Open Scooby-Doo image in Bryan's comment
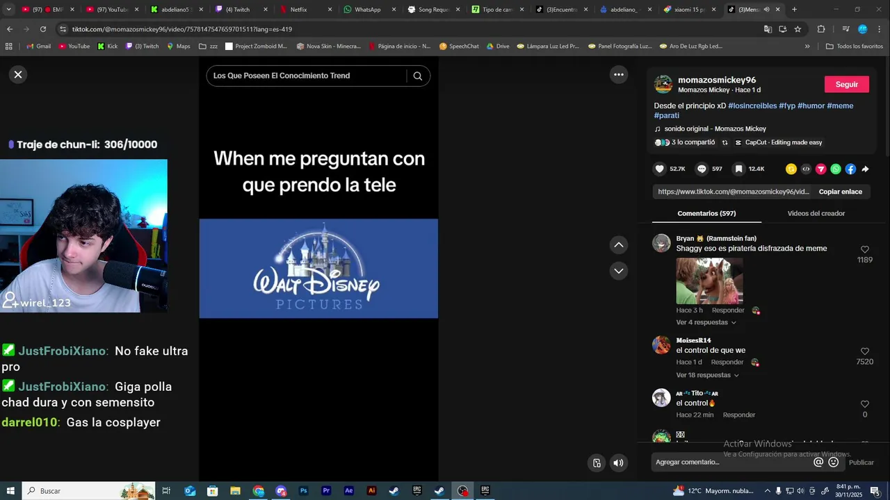The height and width of the screenshot is (500, 890). (x=709, y=281)
